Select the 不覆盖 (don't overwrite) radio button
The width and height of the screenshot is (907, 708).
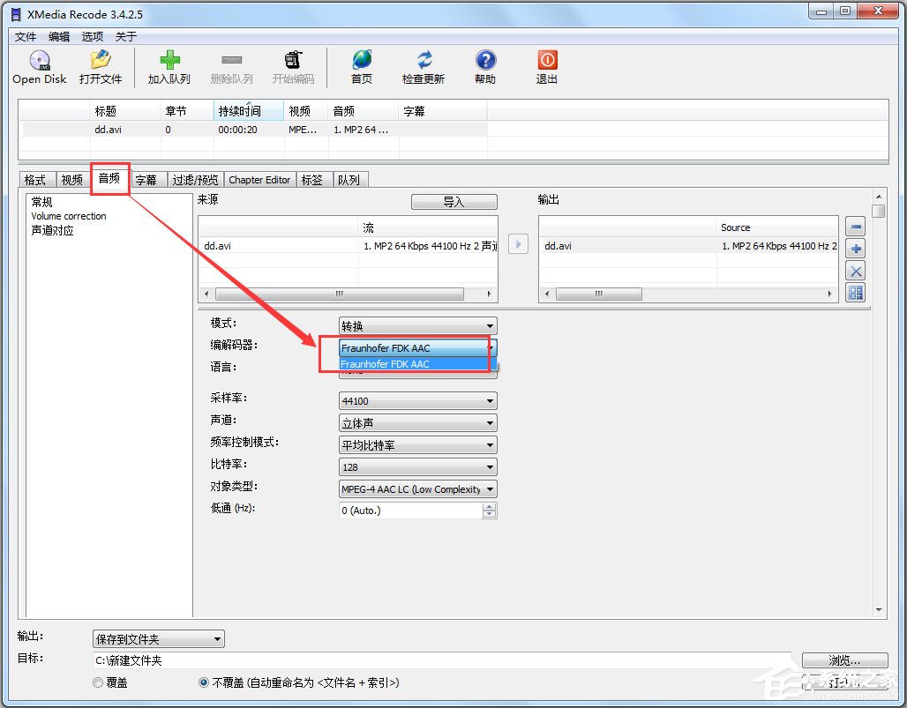tap(204, 682)
